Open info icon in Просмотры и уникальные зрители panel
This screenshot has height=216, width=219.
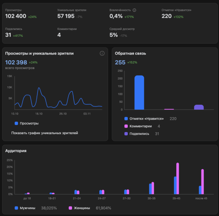click(x=102, y=53)
